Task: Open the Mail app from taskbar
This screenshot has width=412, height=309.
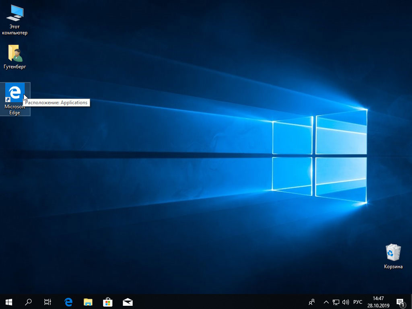Action: [128, 302]
